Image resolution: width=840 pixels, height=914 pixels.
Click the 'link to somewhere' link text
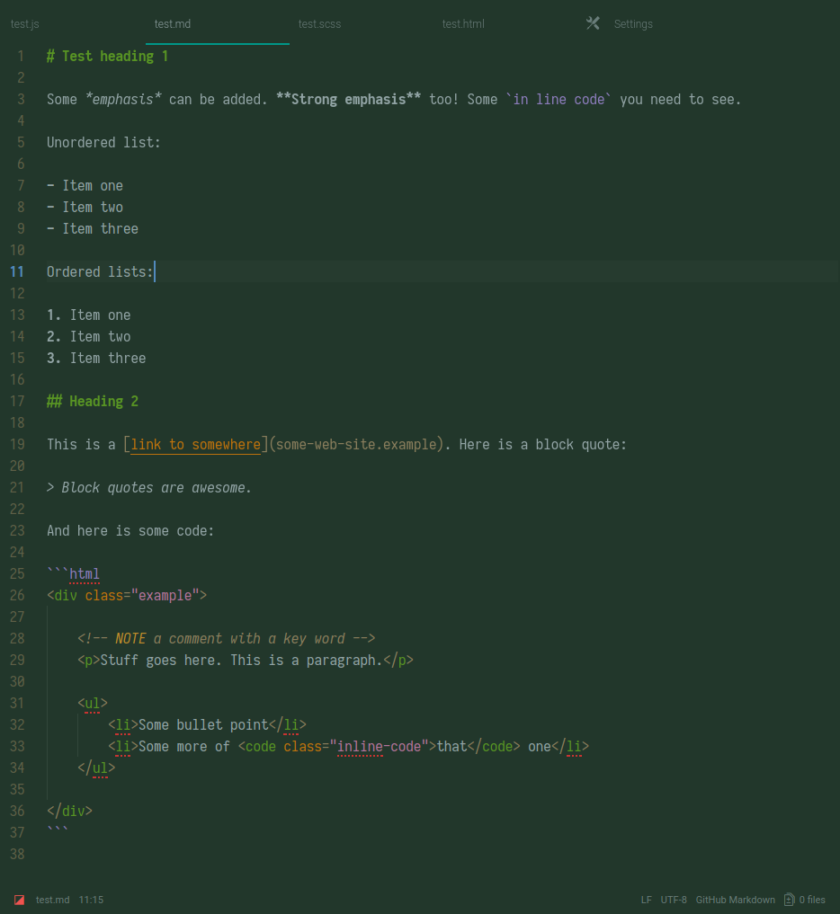[x=195, y=444]
